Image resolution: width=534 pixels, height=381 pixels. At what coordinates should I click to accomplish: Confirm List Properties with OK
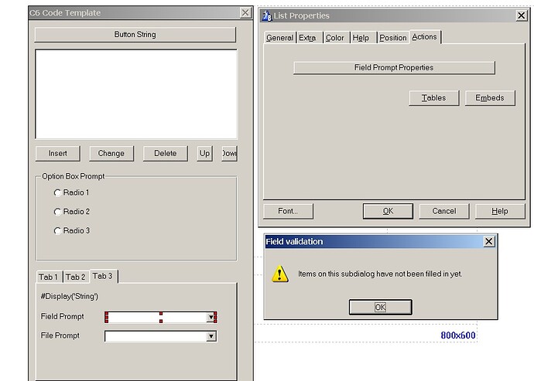388,211
